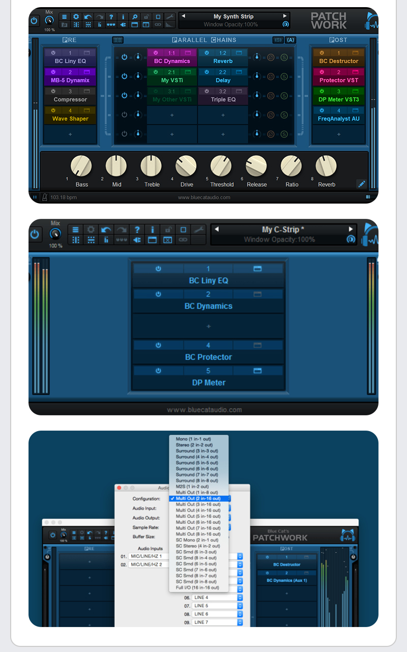The height and width of the screenshot is (652, 407).
Task: Click the info icon in My C-Strip toolbar
Action: (x=152, y=230)
